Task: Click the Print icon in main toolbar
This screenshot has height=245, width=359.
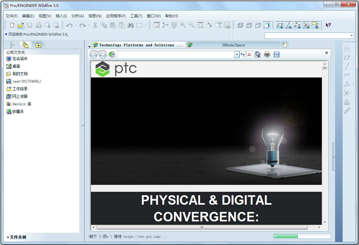Action: coord(38,25)
